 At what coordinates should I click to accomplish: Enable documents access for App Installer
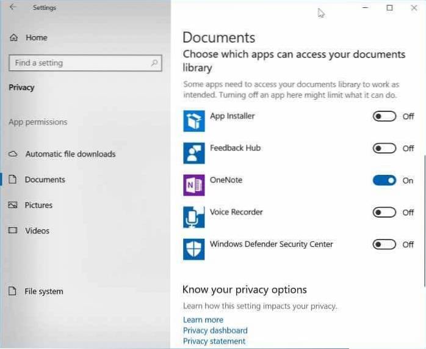click(x=384, y=116)
